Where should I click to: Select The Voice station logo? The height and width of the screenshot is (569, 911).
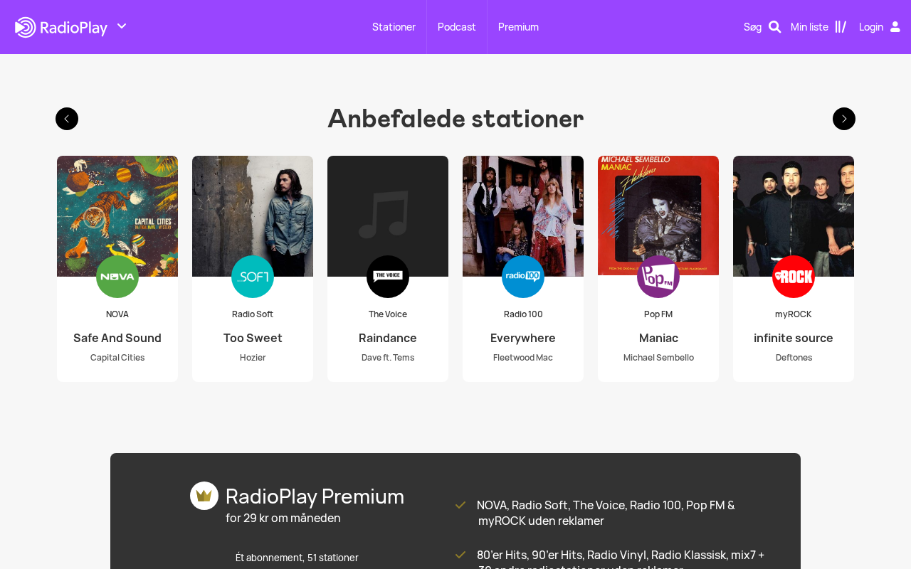click(x=388, y=277)
